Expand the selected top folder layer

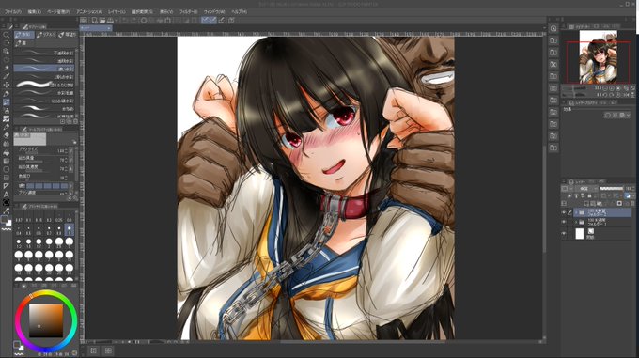point(576,212)
